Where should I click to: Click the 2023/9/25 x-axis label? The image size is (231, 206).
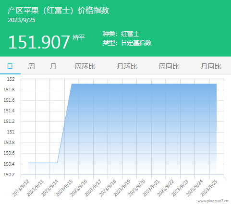[209, 188]
